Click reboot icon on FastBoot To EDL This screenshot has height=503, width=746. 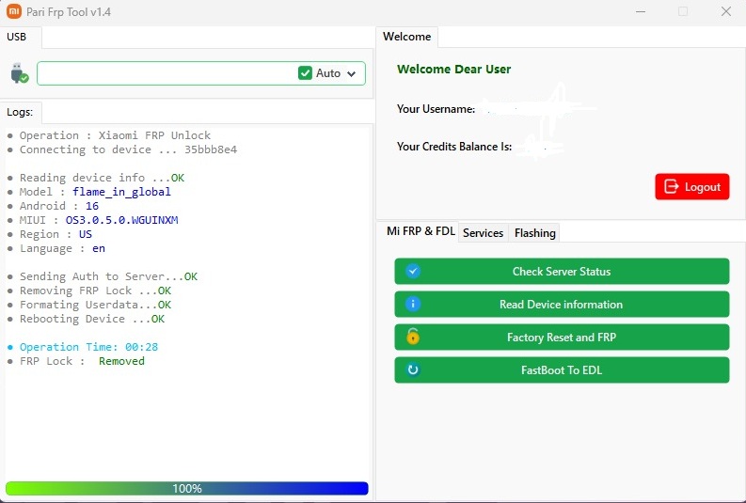click(x=412, y=369)
